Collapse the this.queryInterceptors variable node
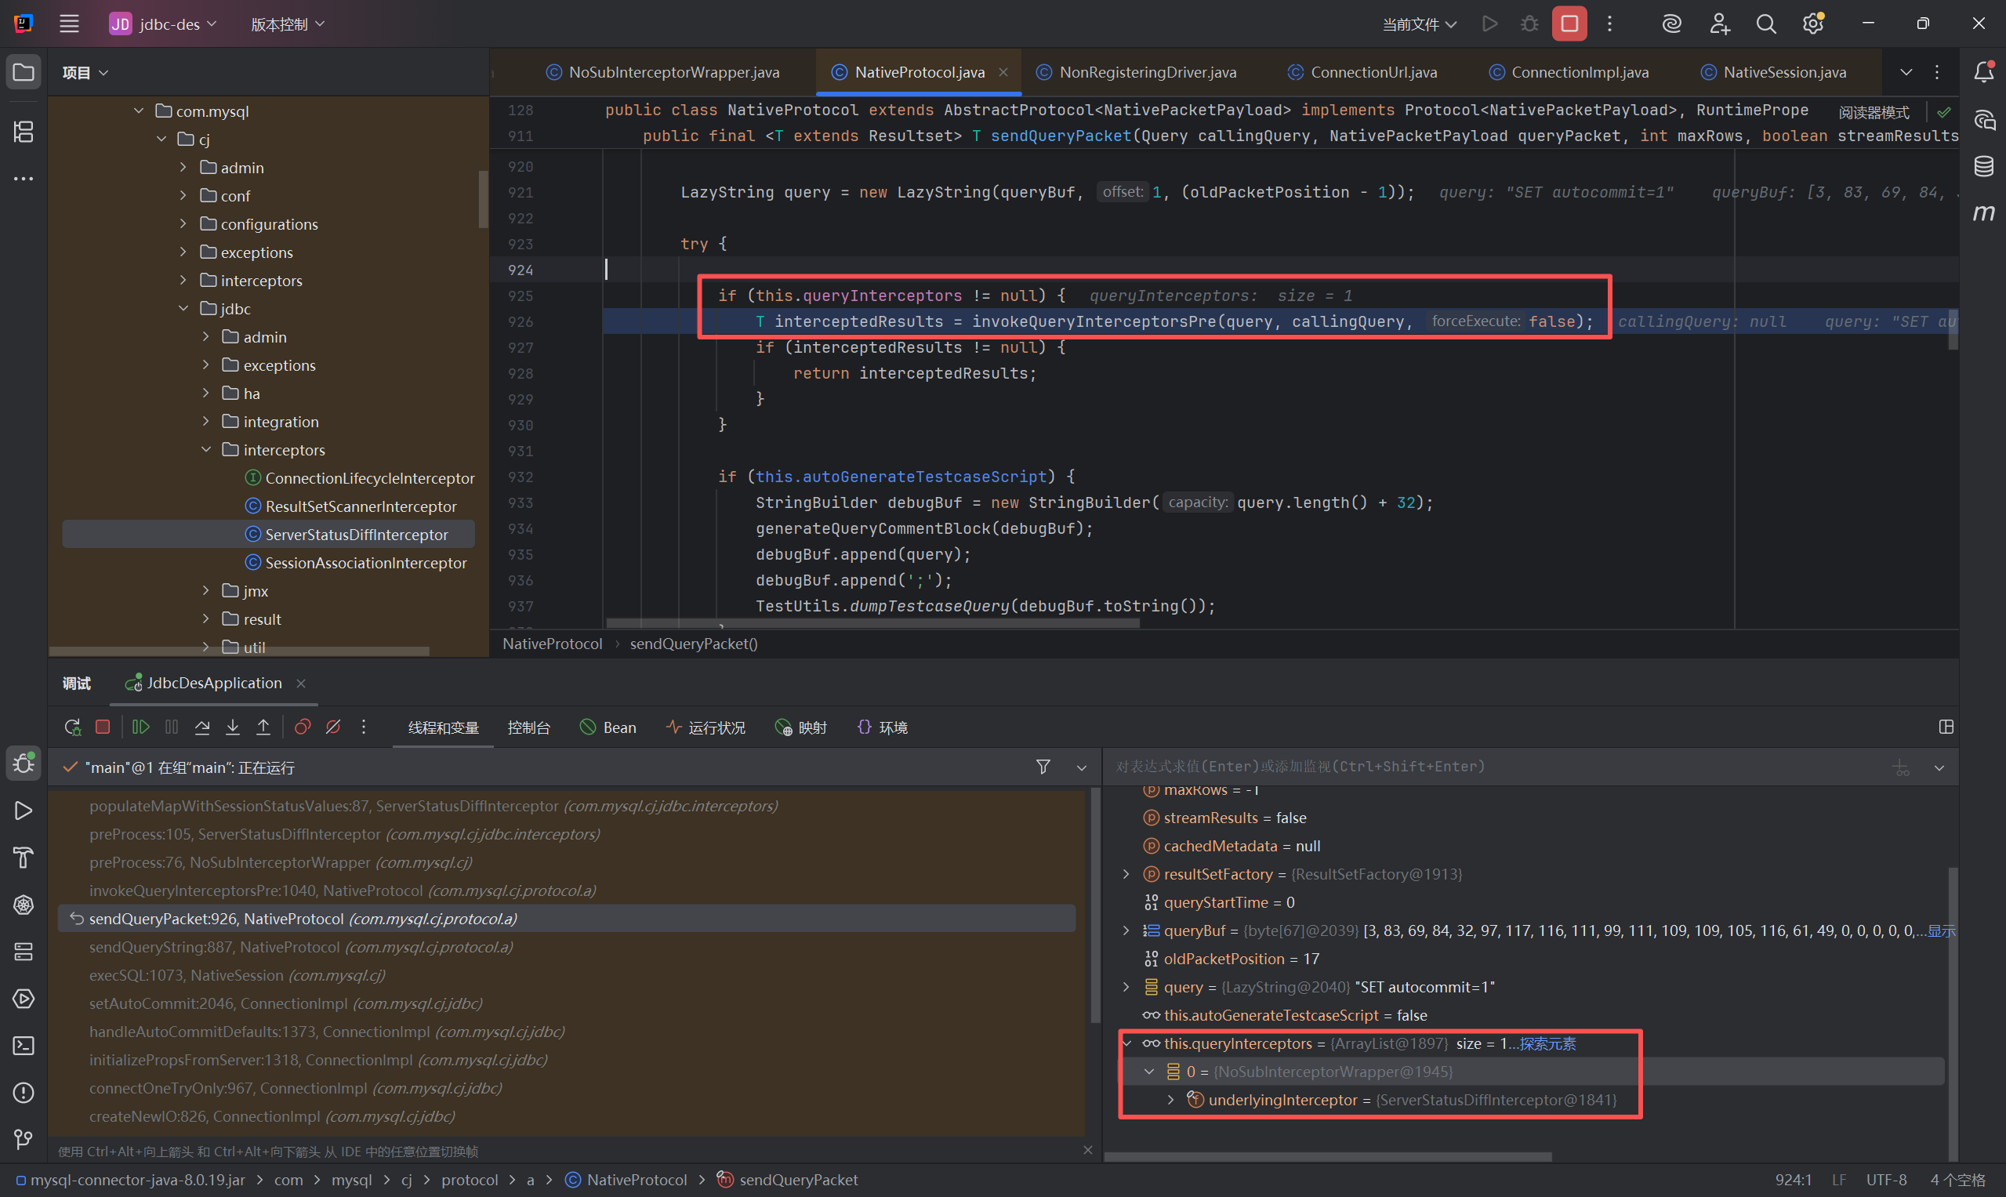 [1126, 1043]
